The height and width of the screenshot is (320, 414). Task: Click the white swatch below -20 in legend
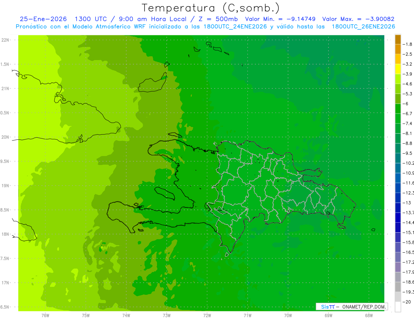tap(398, 307)
